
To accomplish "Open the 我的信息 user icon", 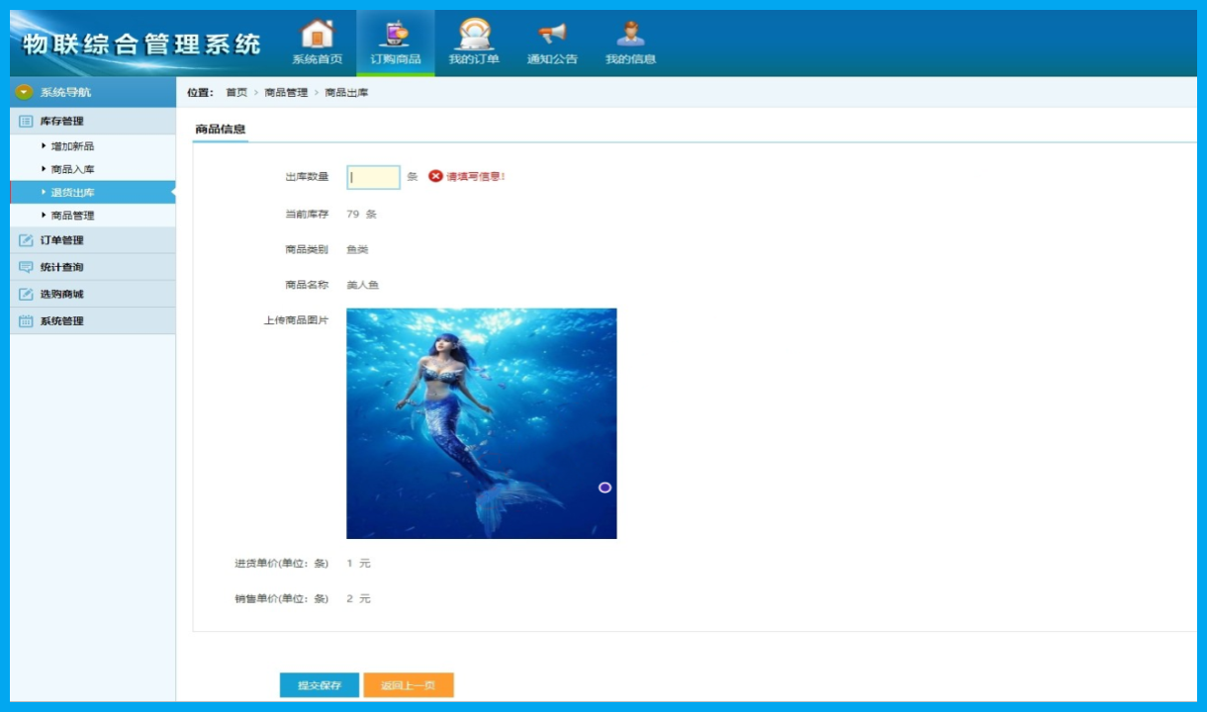I will click(x=630, y=34).
